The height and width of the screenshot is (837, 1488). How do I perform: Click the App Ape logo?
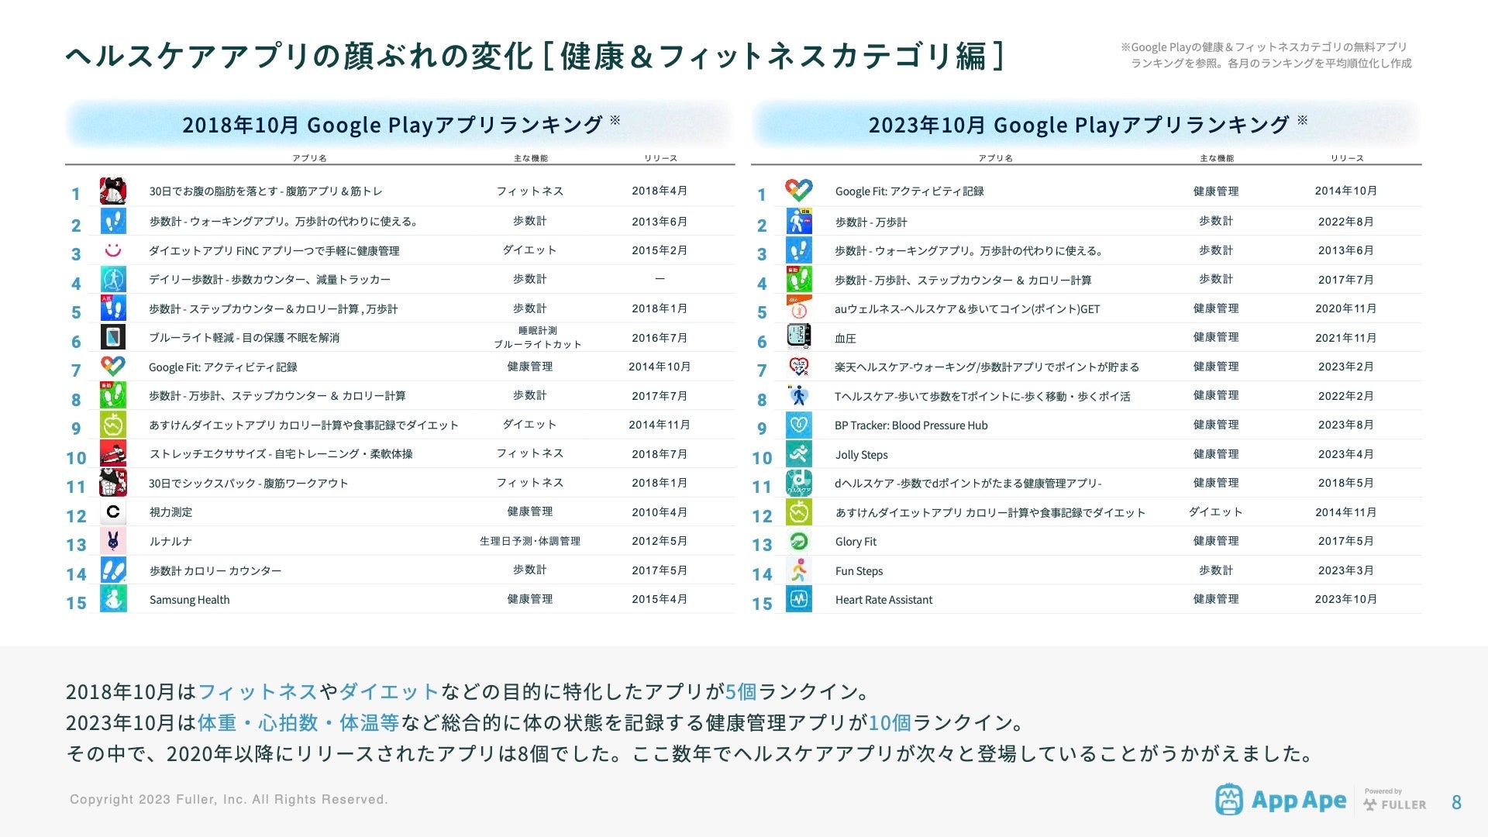pos(1281,801)
